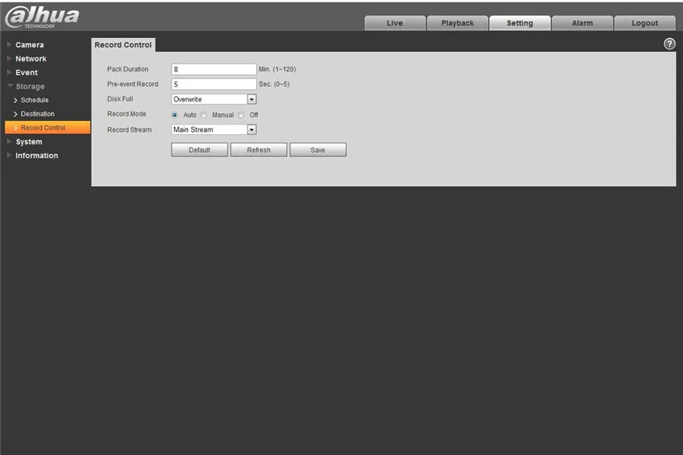The height and width of the screenshot is (455, 683).
Task: Click the Logout tab
Action: [x=645, y=23]
